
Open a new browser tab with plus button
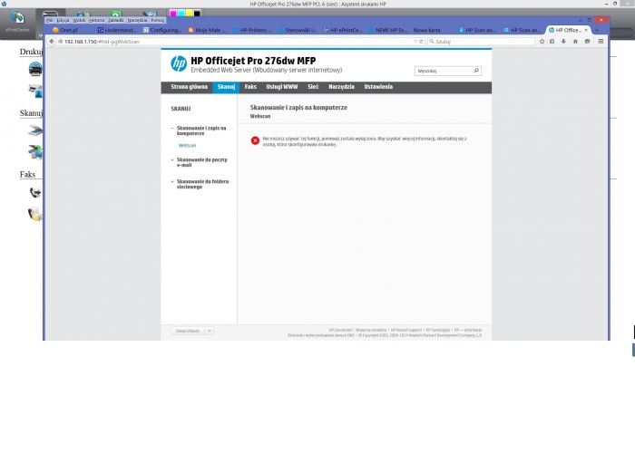click(x=597, y=30)
